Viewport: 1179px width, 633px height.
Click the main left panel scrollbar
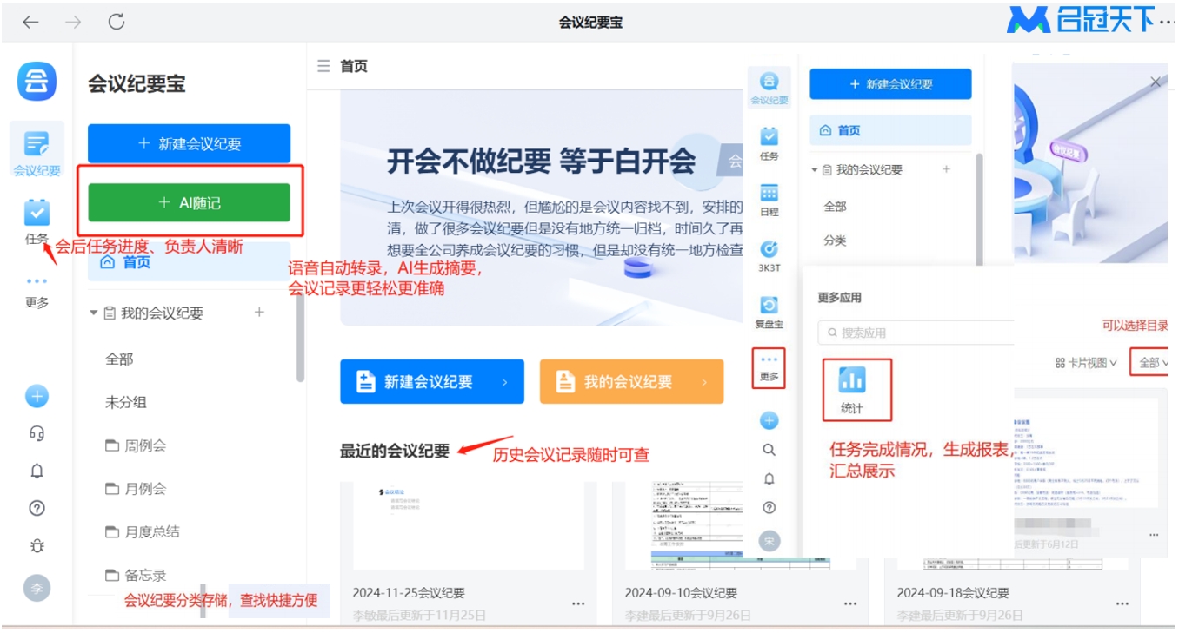pyautogui.click(x=301, y=336)
